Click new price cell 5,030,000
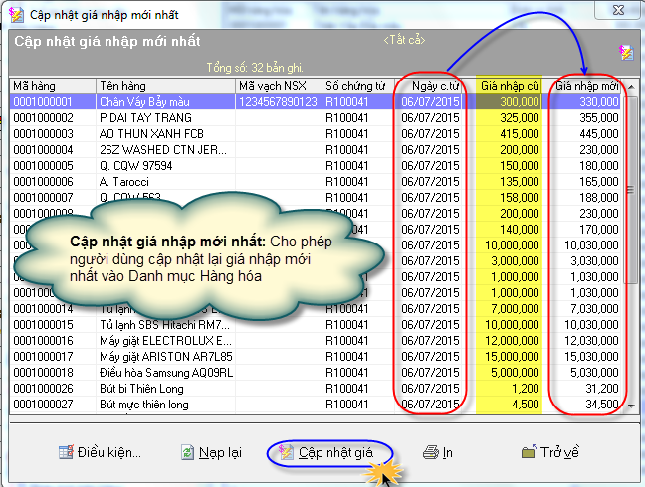Screen dimensions: 645x487 (589, 373)
